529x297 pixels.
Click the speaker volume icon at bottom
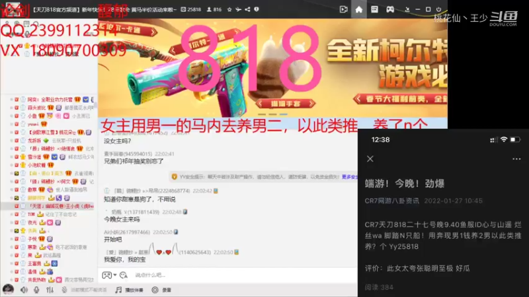[24, 290]
